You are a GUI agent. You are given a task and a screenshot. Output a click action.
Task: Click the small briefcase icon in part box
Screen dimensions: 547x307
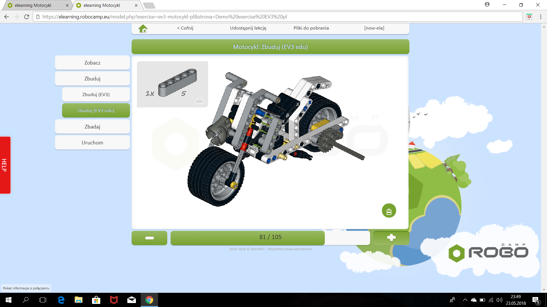[199, 100]
